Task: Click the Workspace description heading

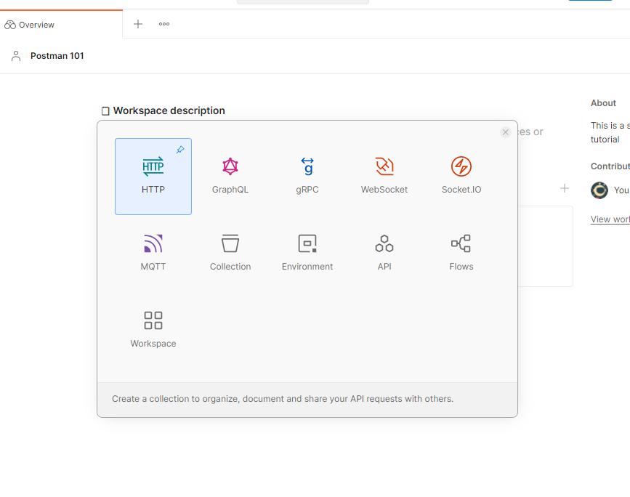Action: tap(169, 110)
